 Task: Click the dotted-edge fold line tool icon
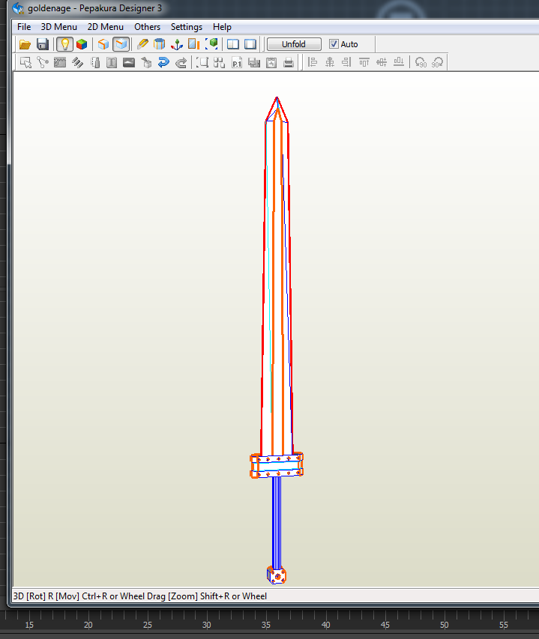click(95, 62)
